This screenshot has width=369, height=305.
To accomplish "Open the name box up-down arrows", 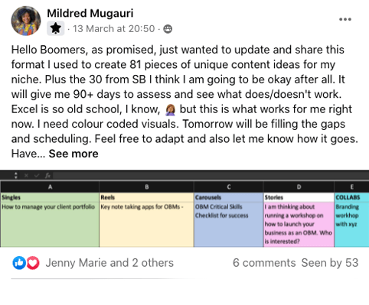I will (x=16, y=175).
